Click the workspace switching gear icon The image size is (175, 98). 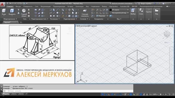coord(161,94)
